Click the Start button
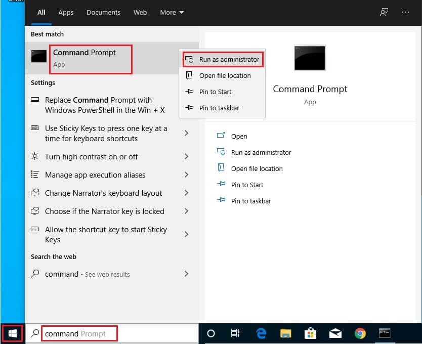422x344 pixels. [x=12, y=333]
